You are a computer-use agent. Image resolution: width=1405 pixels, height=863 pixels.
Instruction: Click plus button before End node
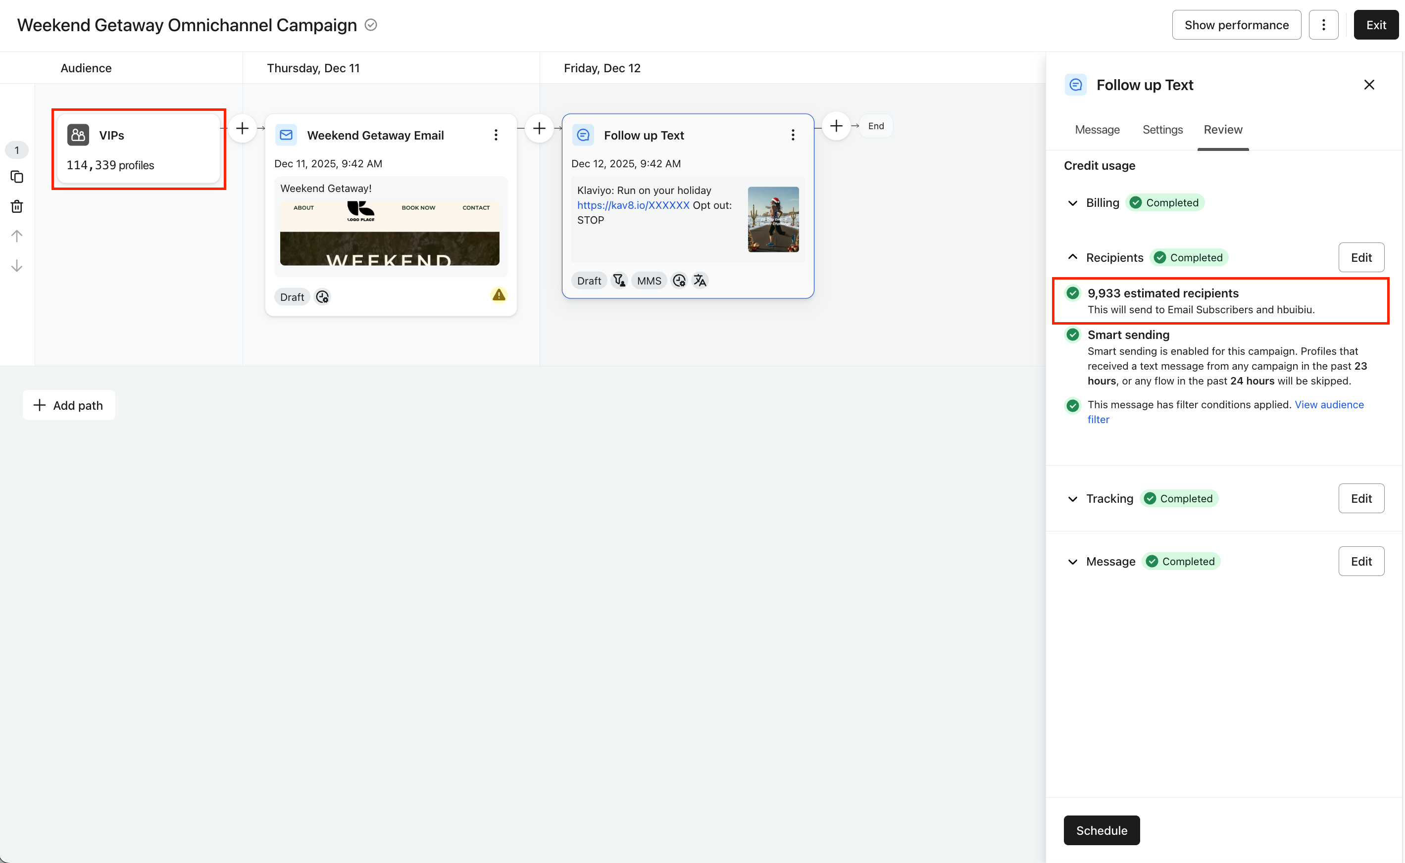click(836, 126)
